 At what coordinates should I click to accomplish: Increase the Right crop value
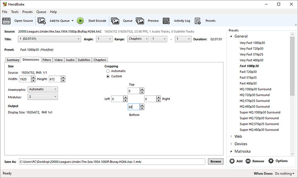pos(159,97)
